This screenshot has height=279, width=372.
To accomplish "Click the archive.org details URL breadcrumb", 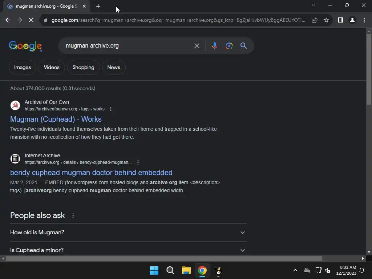I will [x=78, y=162].
